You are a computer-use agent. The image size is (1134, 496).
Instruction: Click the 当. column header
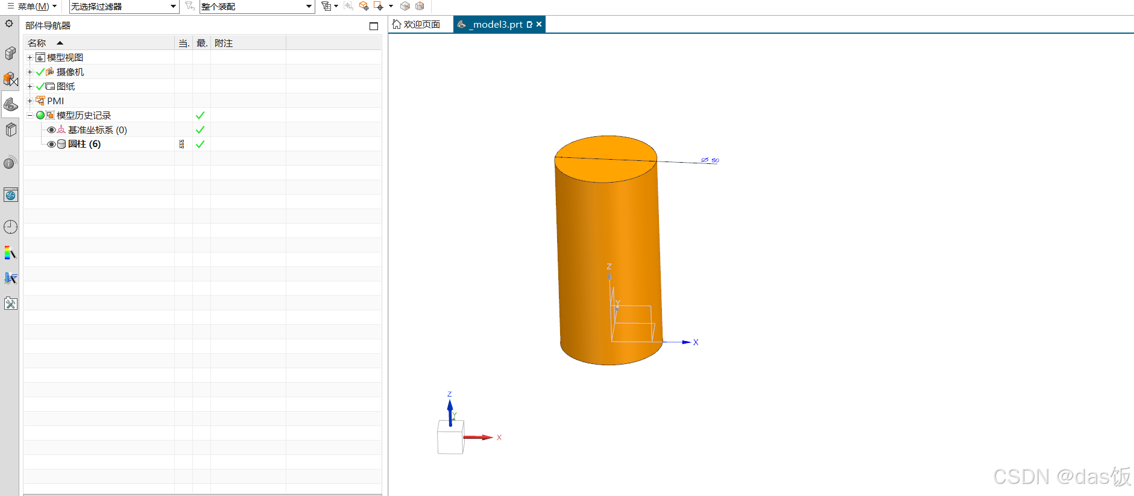pos(184,43)
